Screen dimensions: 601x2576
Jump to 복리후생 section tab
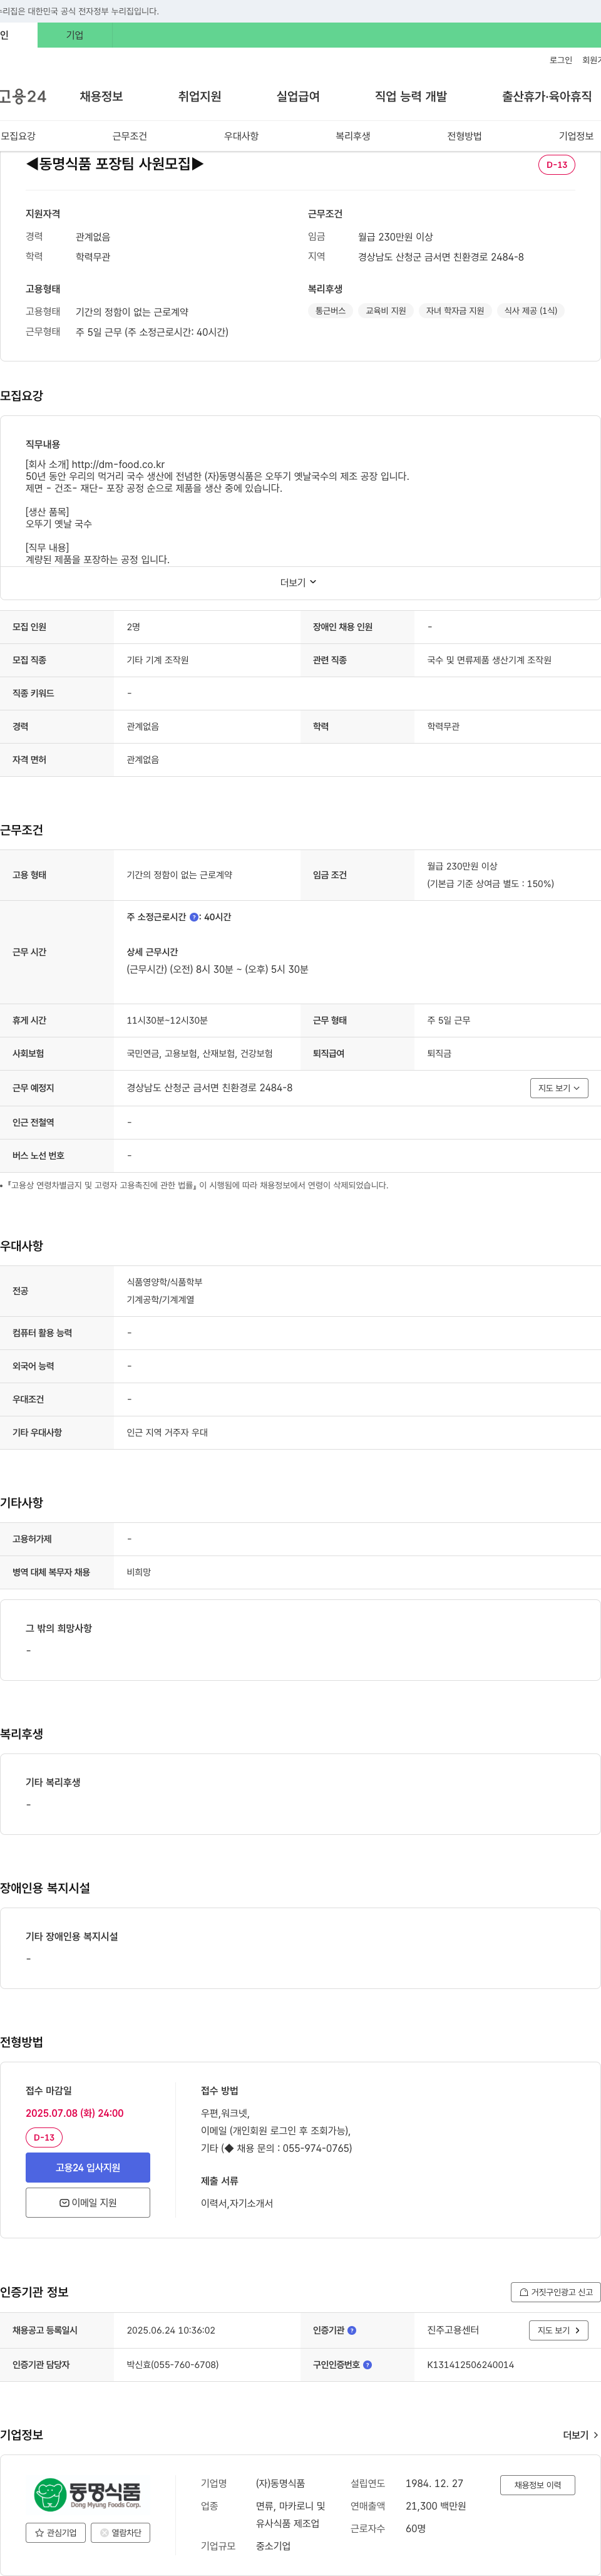pos(353,136)
